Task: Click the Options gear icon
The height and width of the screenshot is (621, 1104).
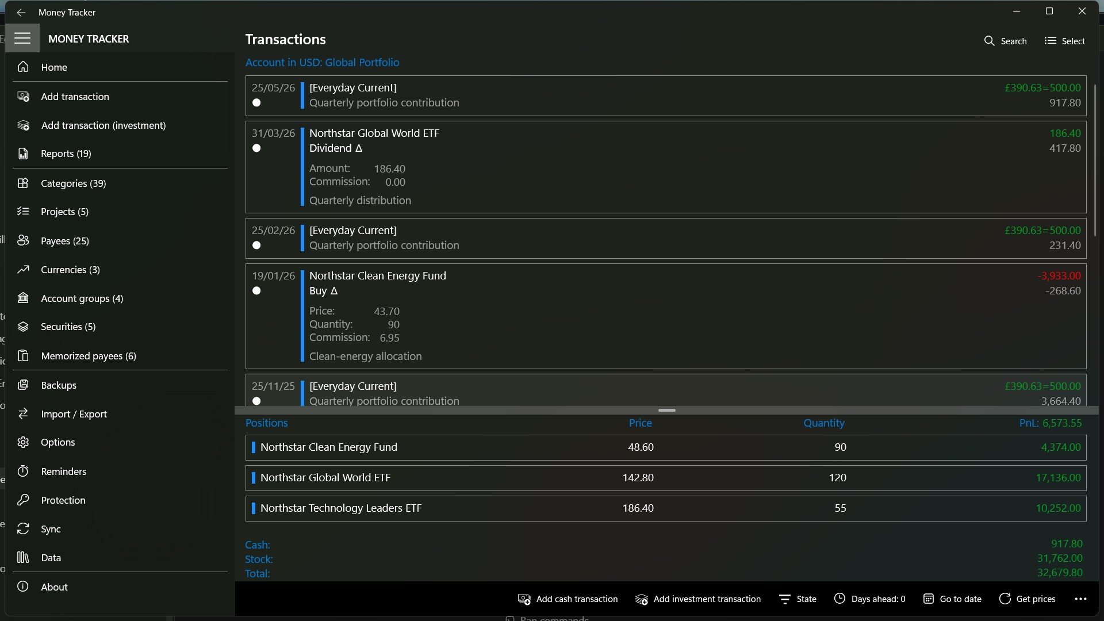Action: point(23,442)
